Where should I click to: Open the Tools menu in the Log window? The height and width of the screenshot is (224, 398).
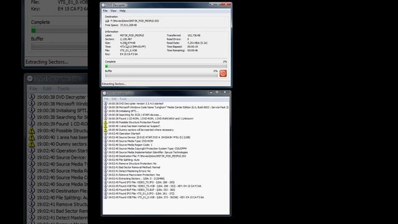[x=123, y=99]
